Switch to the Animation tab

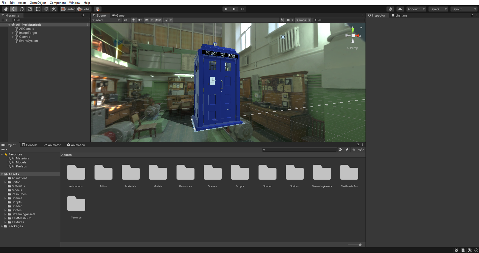tap(76, 145)
